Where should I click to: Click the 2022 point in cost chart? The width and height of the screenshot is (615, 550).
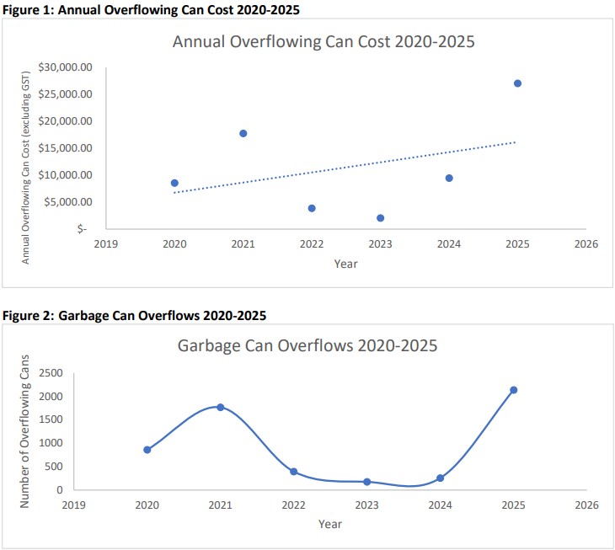pyautogui.click(x=312, y=208)
